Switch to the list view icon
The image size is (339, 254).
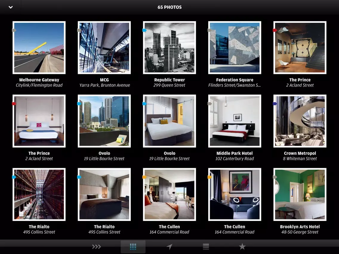[x=206, y=247]
